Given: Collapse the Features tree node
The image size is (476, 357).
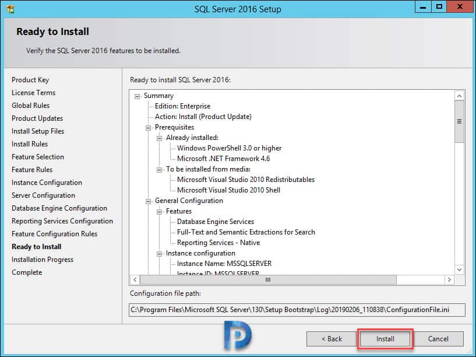Looking at the screenshot, I should pyautogui.click(x=160, y=212).
